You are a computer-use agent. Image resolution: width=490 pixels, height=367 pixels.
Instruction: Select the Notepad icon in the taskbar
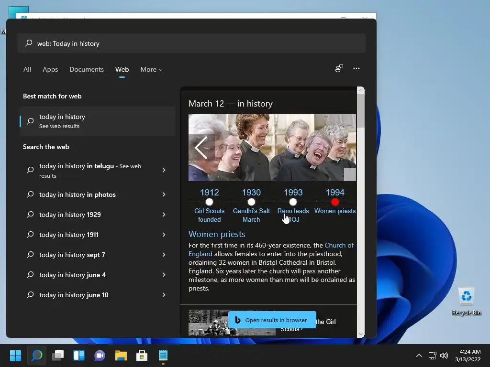coord(163,356)
